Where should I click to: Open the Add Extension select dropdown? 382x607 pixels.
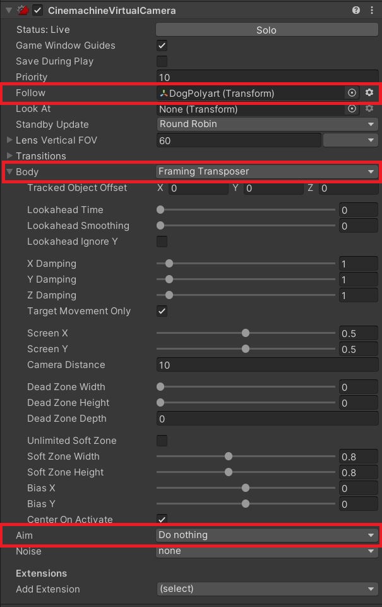267,589
